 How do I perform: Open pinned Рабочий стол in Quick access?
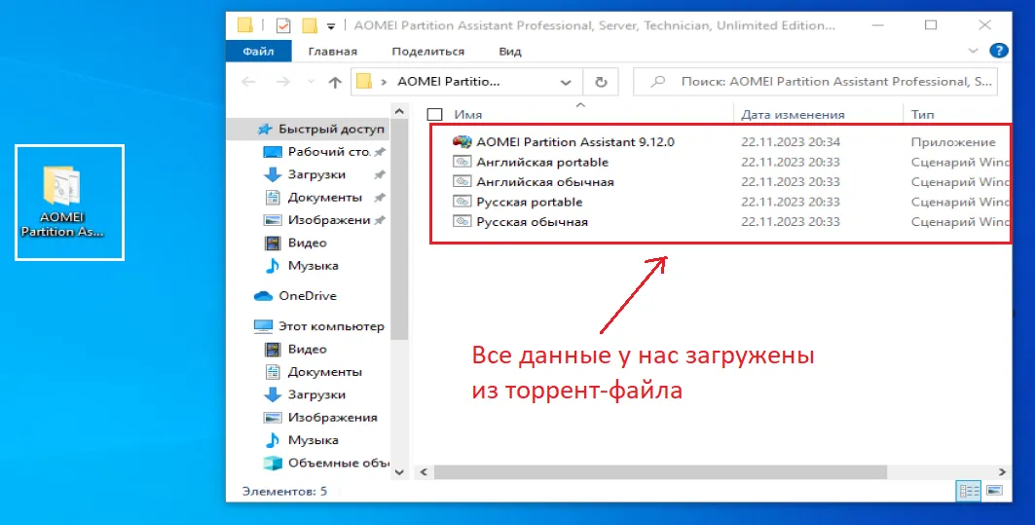(324, 152)
